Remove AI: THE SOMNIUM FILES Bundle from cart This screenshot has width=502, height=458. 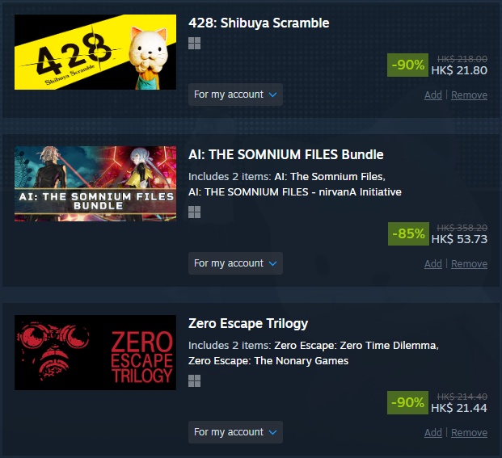[x=469, y=264]
